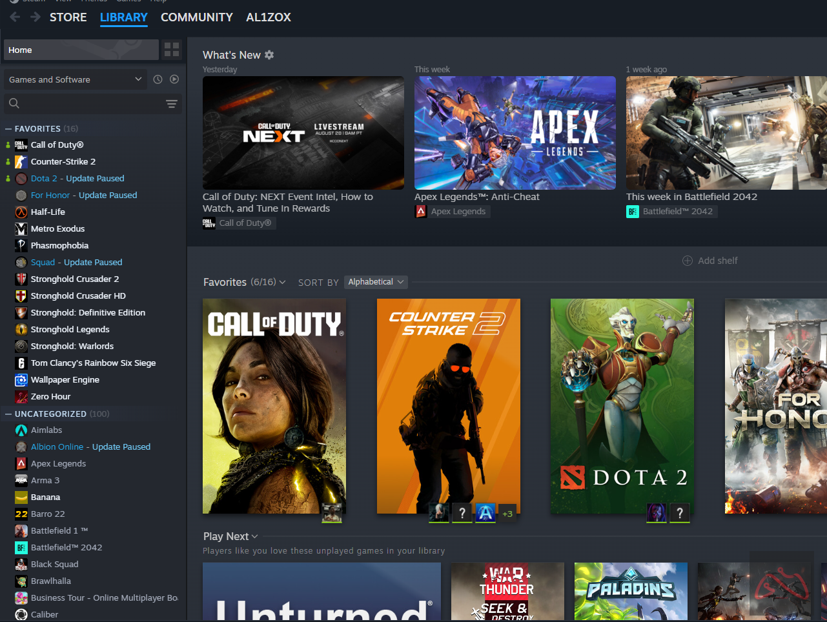Image resolution: width=827 pixels, height=622 pixels.
Task: Click the recent activity clock icon
Action: [x=158, y=79]
